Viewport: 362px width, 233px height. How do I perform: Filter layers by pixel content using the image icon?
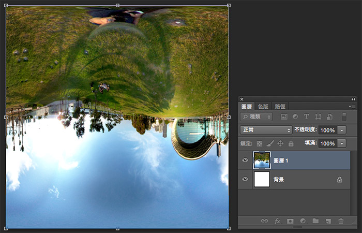click(284, 117)
